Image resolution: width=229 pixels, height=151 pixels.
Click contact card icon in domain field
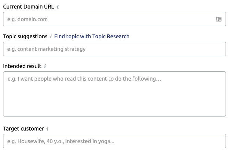[x=219, y=19]
